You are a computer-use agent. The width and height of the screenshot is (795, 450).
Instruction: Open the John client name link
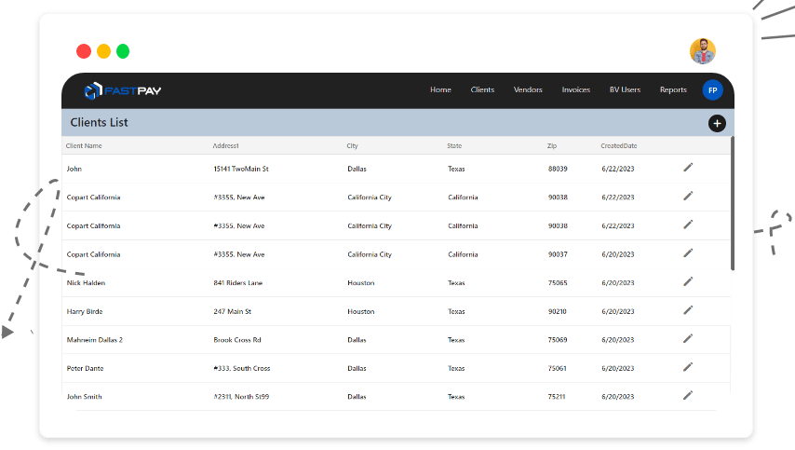74,169
